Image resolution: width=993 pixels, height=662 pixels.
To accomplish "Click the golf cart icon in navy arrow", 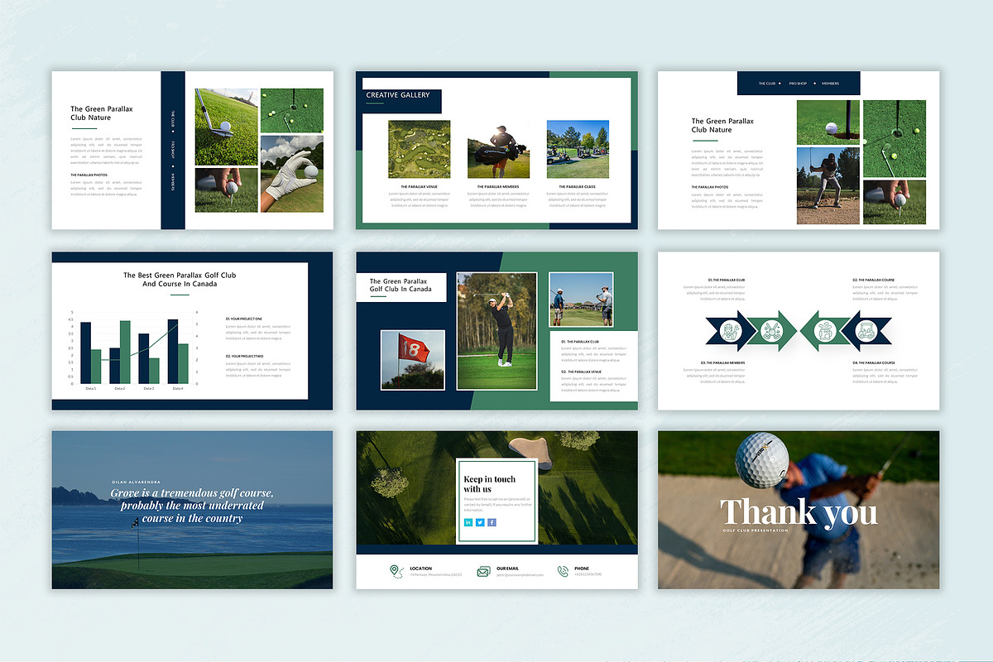I will (867, 331).
